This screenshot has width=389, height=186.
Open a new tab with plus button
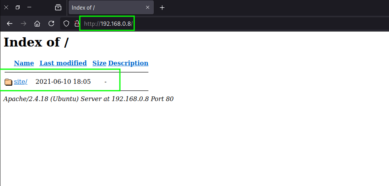(162, 8)
